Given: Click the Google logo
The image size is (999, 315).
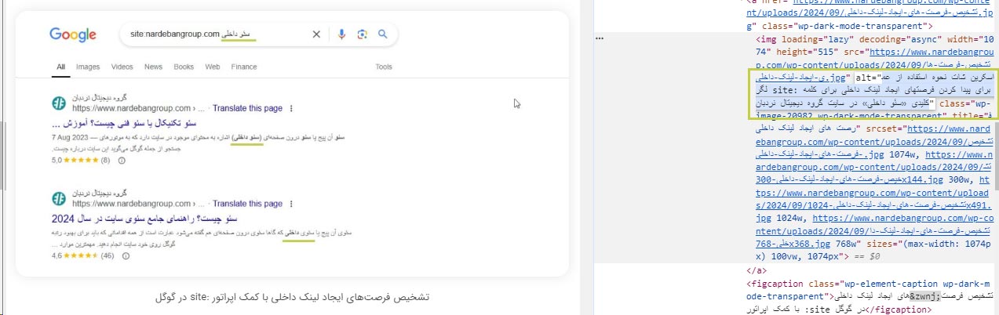Looking at the screenshot, I should coord(73,34).
